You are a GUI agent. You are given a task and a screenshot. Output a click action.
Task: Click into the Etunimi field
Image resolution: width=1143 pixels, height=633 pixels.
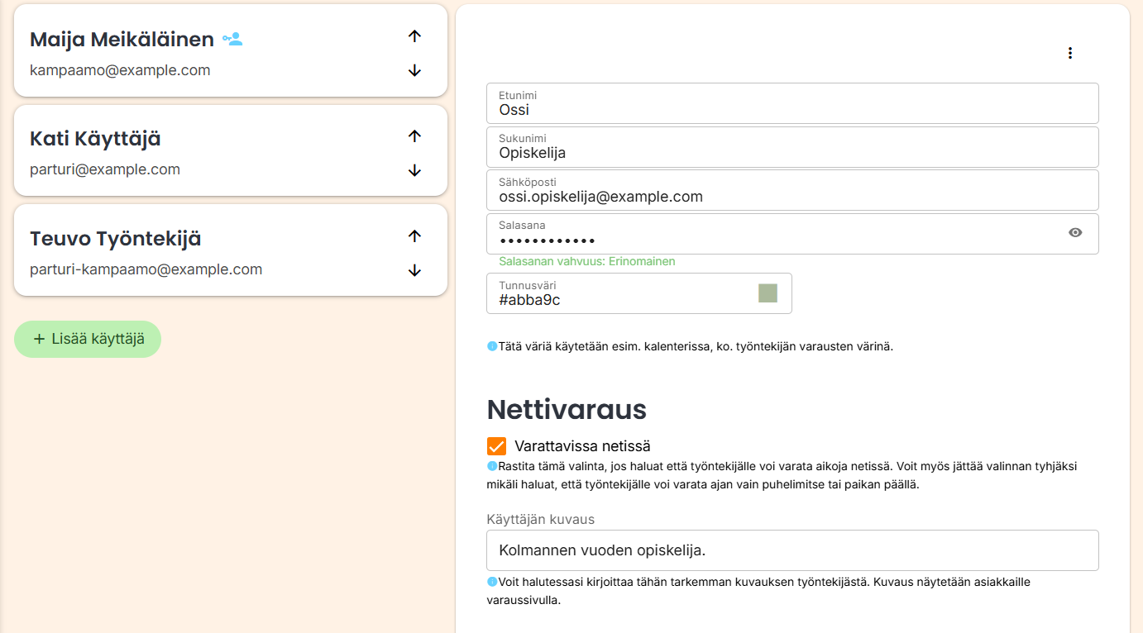[x=792, y=103]
